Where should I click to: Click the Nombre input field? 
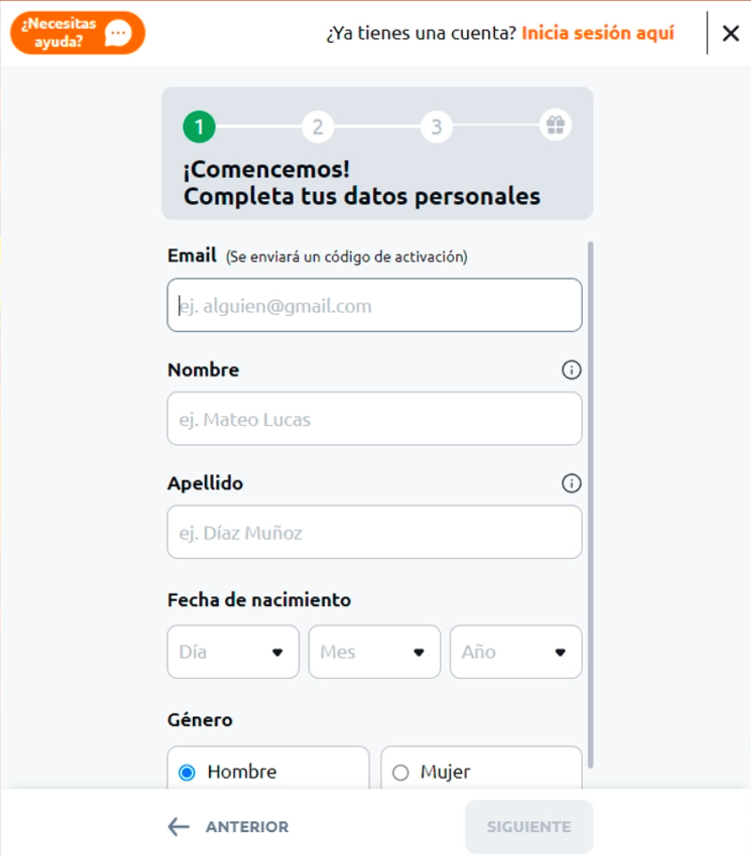(x=374, y=418)
